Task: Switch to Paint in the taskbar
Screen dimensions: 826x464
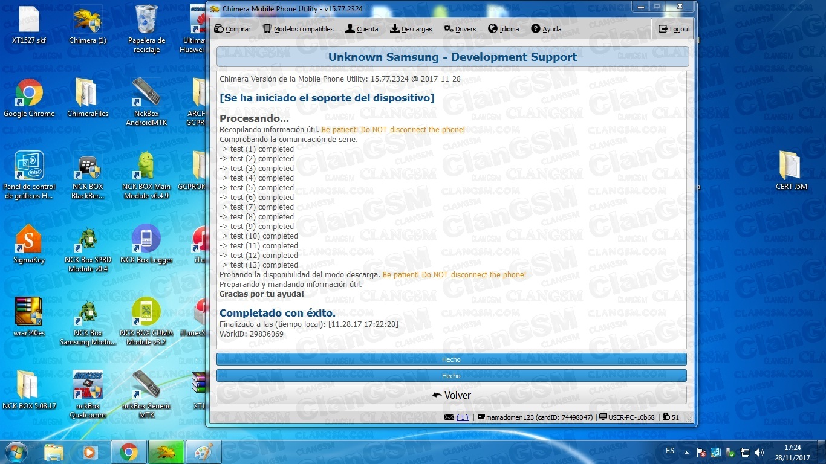Action: (203, 452)
